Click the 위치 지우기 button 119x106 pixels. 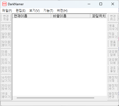[6, 61]
